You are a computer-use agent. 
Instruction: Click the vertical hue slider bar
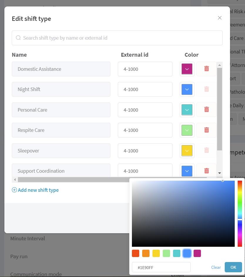240,214
